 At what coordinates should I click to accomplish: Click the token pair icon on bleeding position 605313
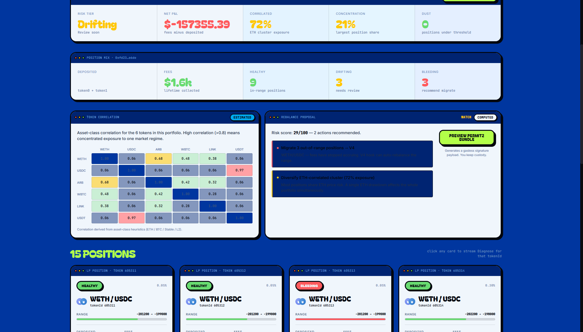301,302
